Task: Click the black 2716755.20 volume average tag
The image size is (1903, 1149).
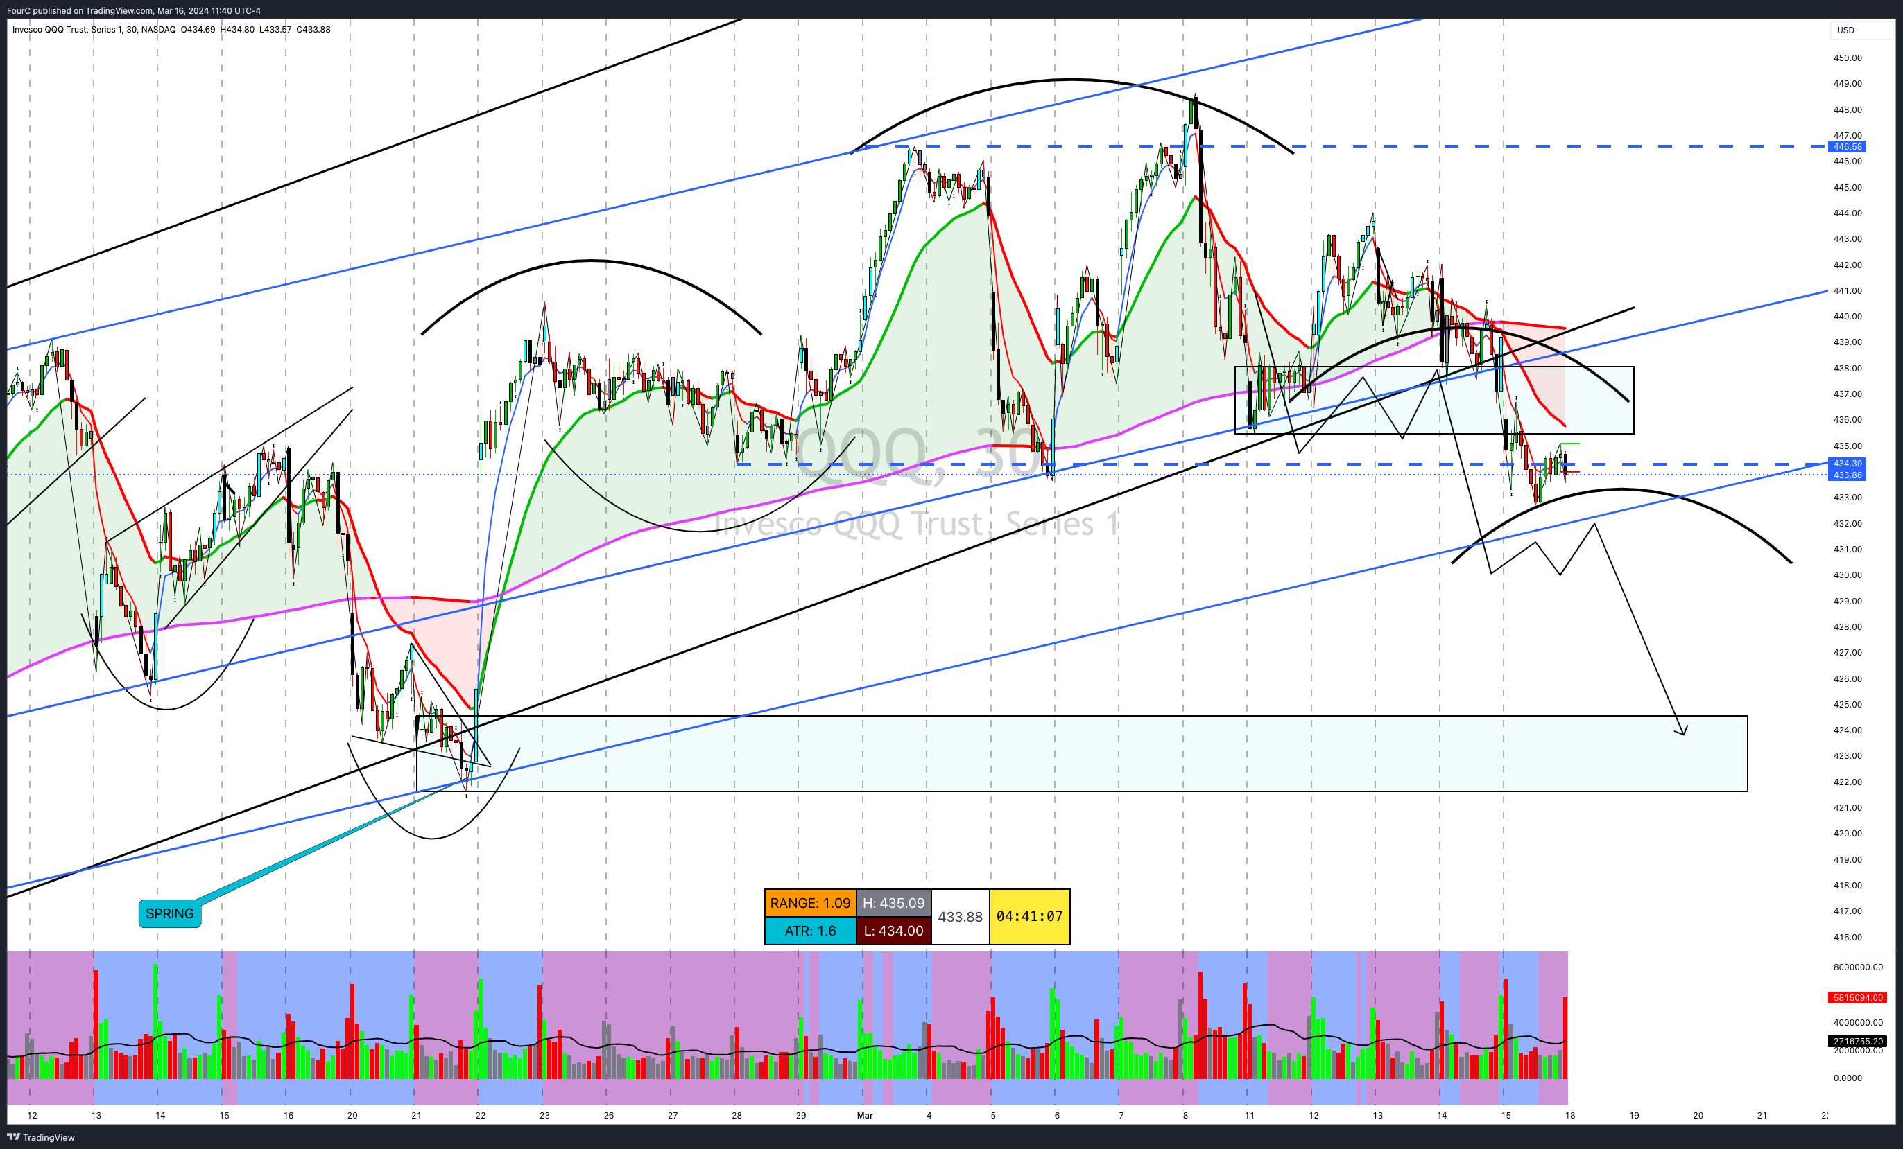Action: click(1857, 1041)
